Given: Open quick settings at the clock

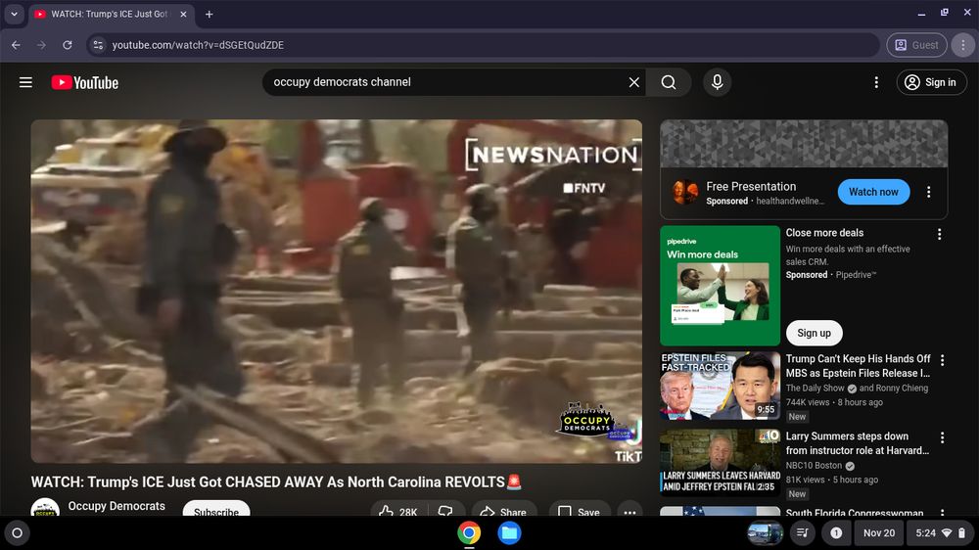Looking at the screenshot, I should pos(940,533).
